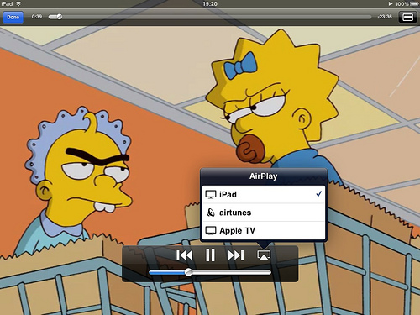
Task: Tap the AirPlay icon in playback controls
Action: pyautogui.click(x=264, y=255)
